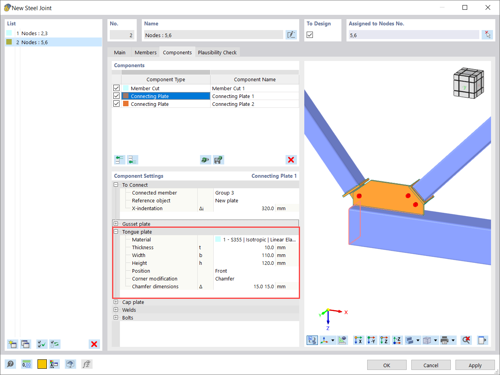Open the Plausibility Check tab
Screen dimensions: 500x375
(217, 52)
